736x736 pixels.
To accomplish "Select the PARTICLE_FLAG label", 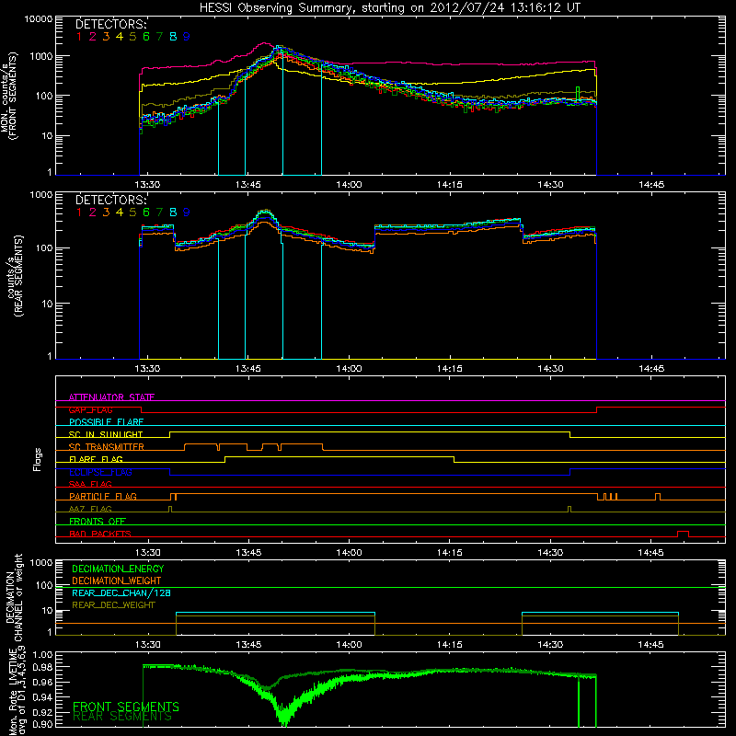I will pos(103,496).
